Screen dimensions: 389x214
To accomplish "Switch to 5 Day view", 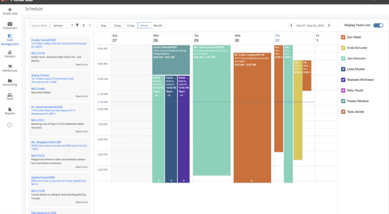I will click(131, 25).
